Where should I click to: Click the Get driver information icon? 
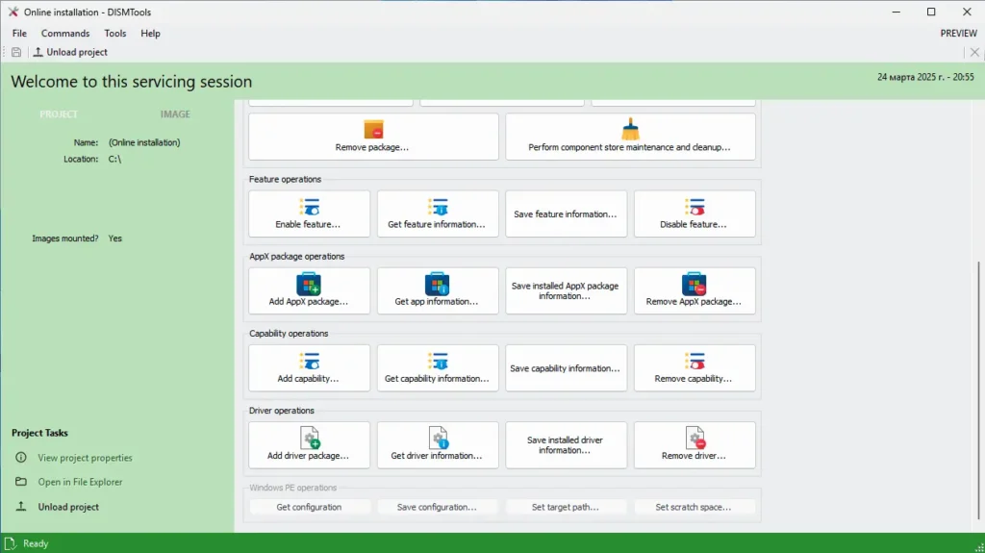[x=439, y=438]
